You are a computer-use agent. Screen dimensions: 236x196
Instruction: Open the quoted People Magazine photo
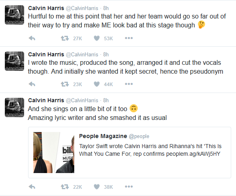tap(54, 153)
